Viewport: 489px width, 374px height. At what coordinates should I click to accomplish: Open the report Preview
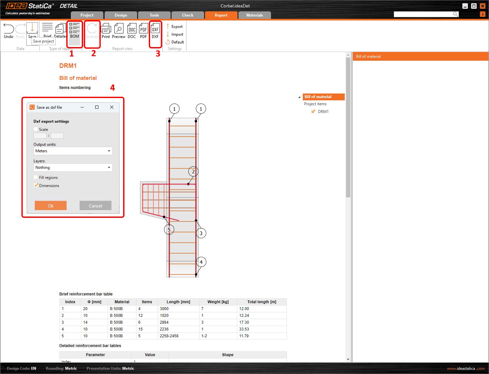click(x=119, y=29)
